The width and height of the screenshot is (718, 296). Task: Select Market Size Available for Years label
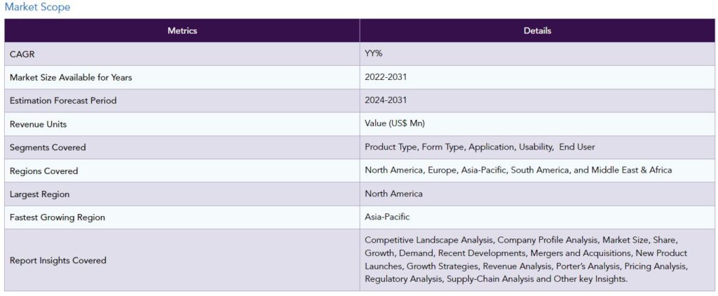[x=71, y=77]
